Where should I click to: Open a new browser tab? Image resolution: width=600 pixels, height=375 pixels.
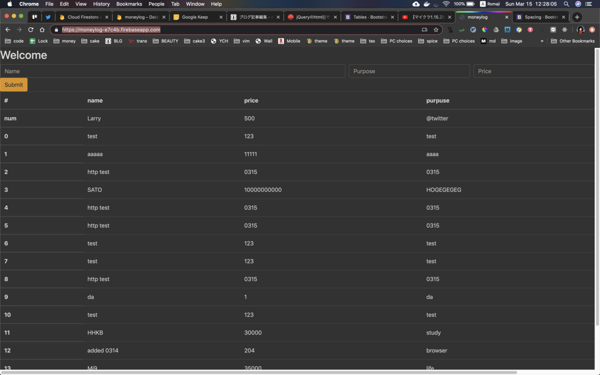577,17
